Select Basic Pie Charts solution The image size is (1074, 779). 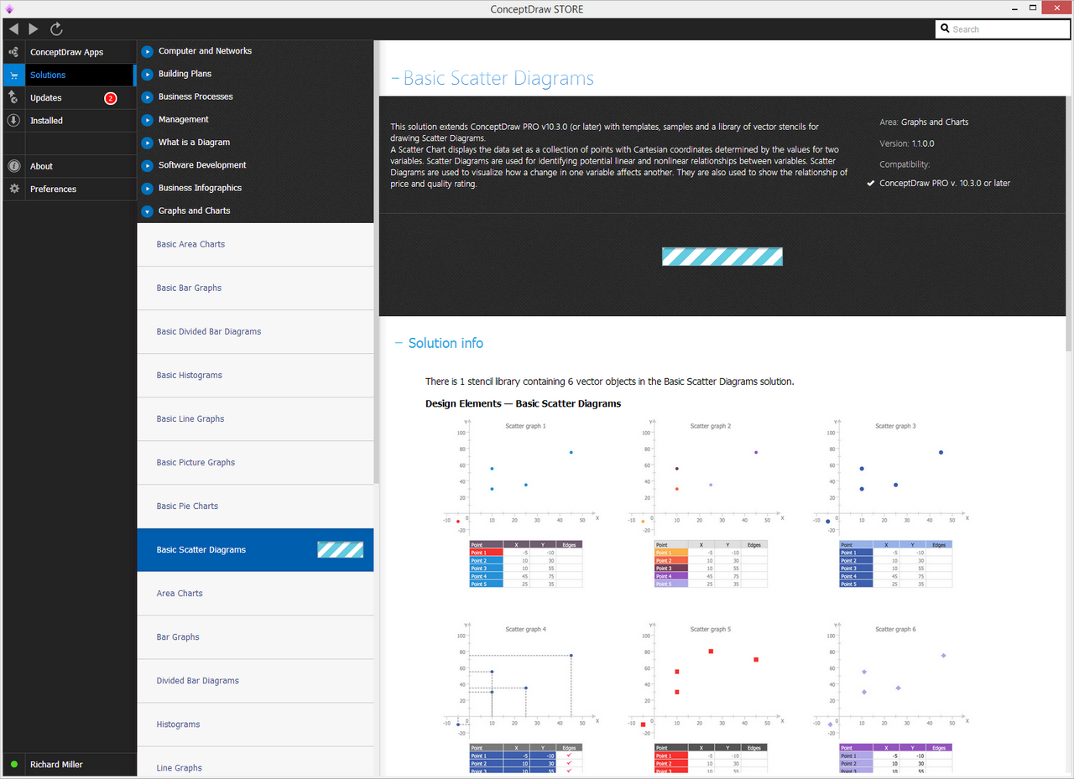[255, 506]
